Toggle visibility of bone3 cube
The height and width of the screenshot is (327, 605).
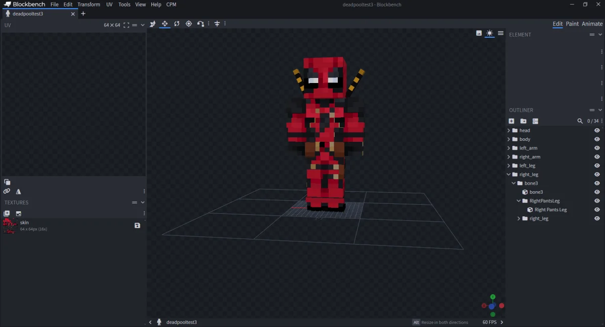(x=597, y=192)
